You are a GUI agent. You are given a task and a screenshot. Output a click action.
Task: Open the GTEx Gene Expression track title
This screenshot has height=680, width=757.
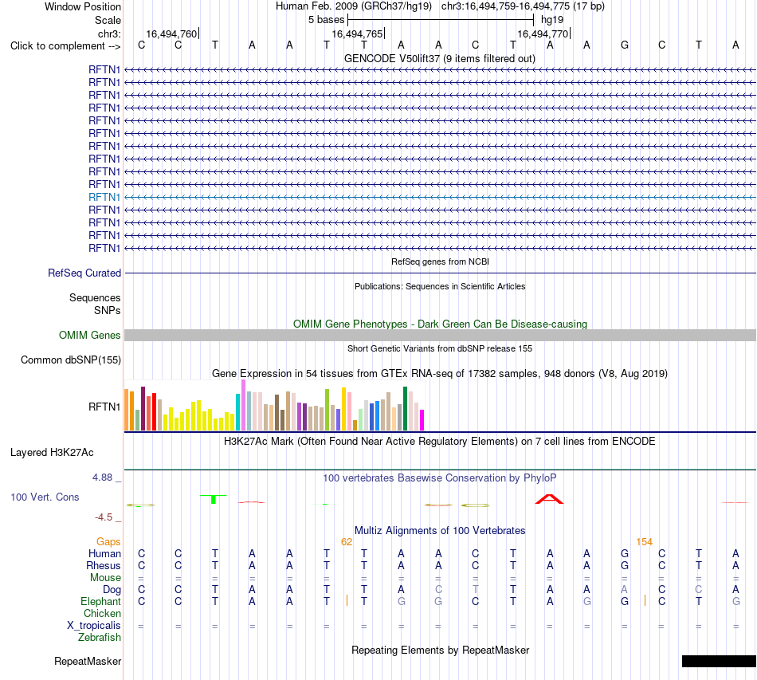pos(440,373)
